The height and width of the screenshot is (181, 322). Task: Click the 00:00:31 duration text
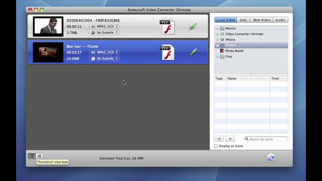pos(74,26)
